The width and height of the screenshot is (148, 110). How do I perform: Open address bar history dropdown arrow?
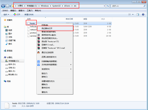[104, 6]
